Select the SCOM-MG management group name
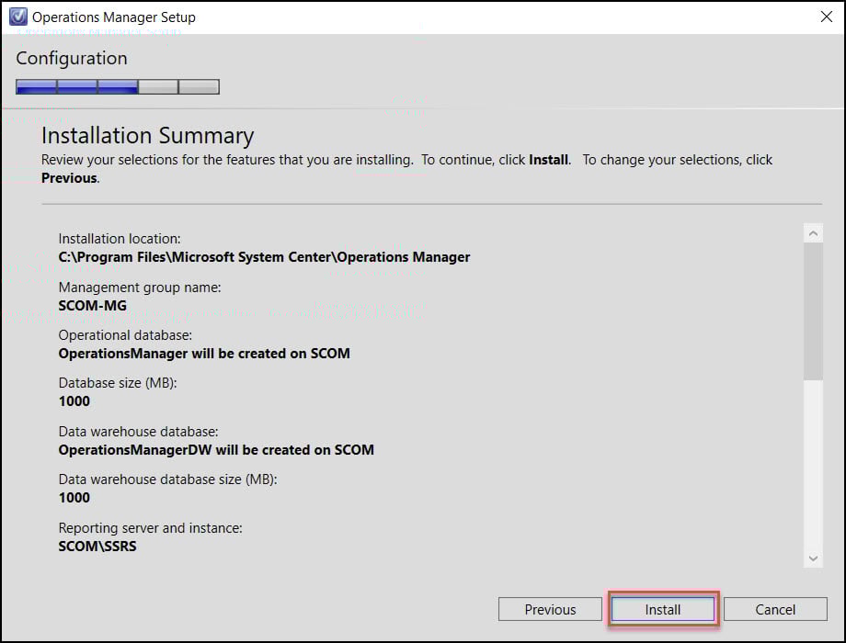 (x=92, y=306)
